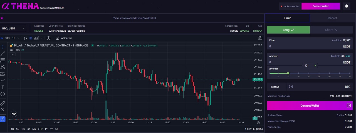The image size is (356, 133).
Task: Switch to the Limit order tab
Action: click(287, 18)
